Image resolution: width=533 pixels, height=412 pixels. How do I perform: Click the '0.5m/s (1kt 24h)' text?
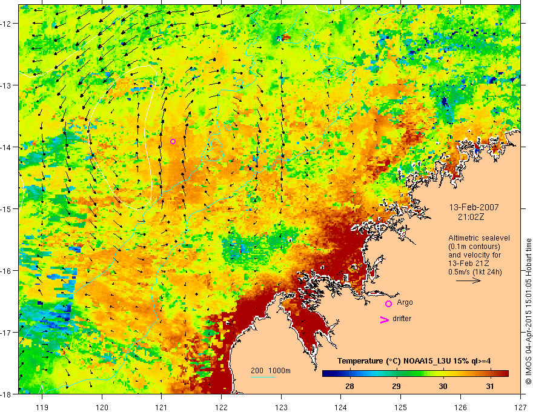(475, 272)
